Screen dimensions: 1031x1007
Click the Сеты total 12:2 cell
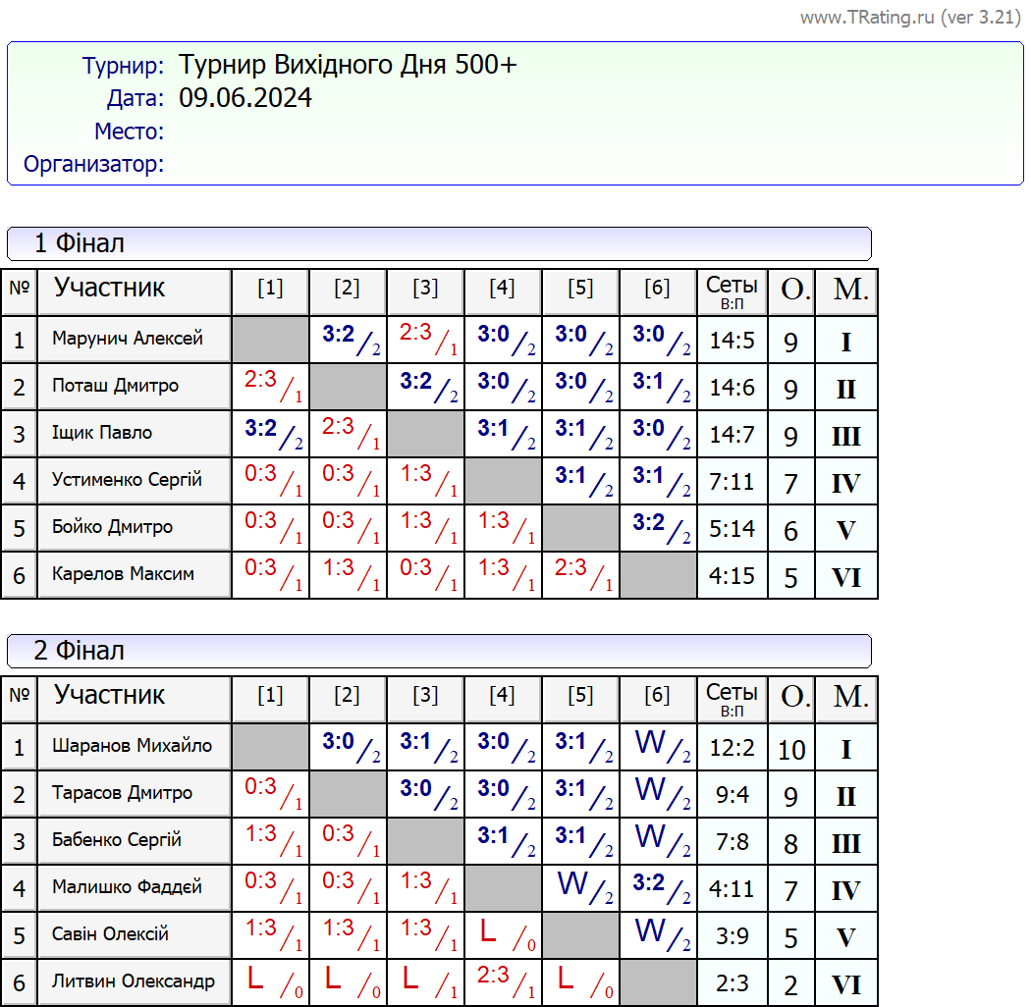coord(732,749)
